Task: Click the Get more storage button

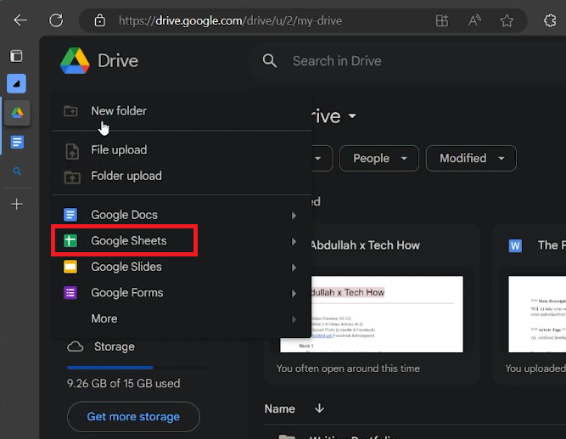Action: [x=133, y=417]
